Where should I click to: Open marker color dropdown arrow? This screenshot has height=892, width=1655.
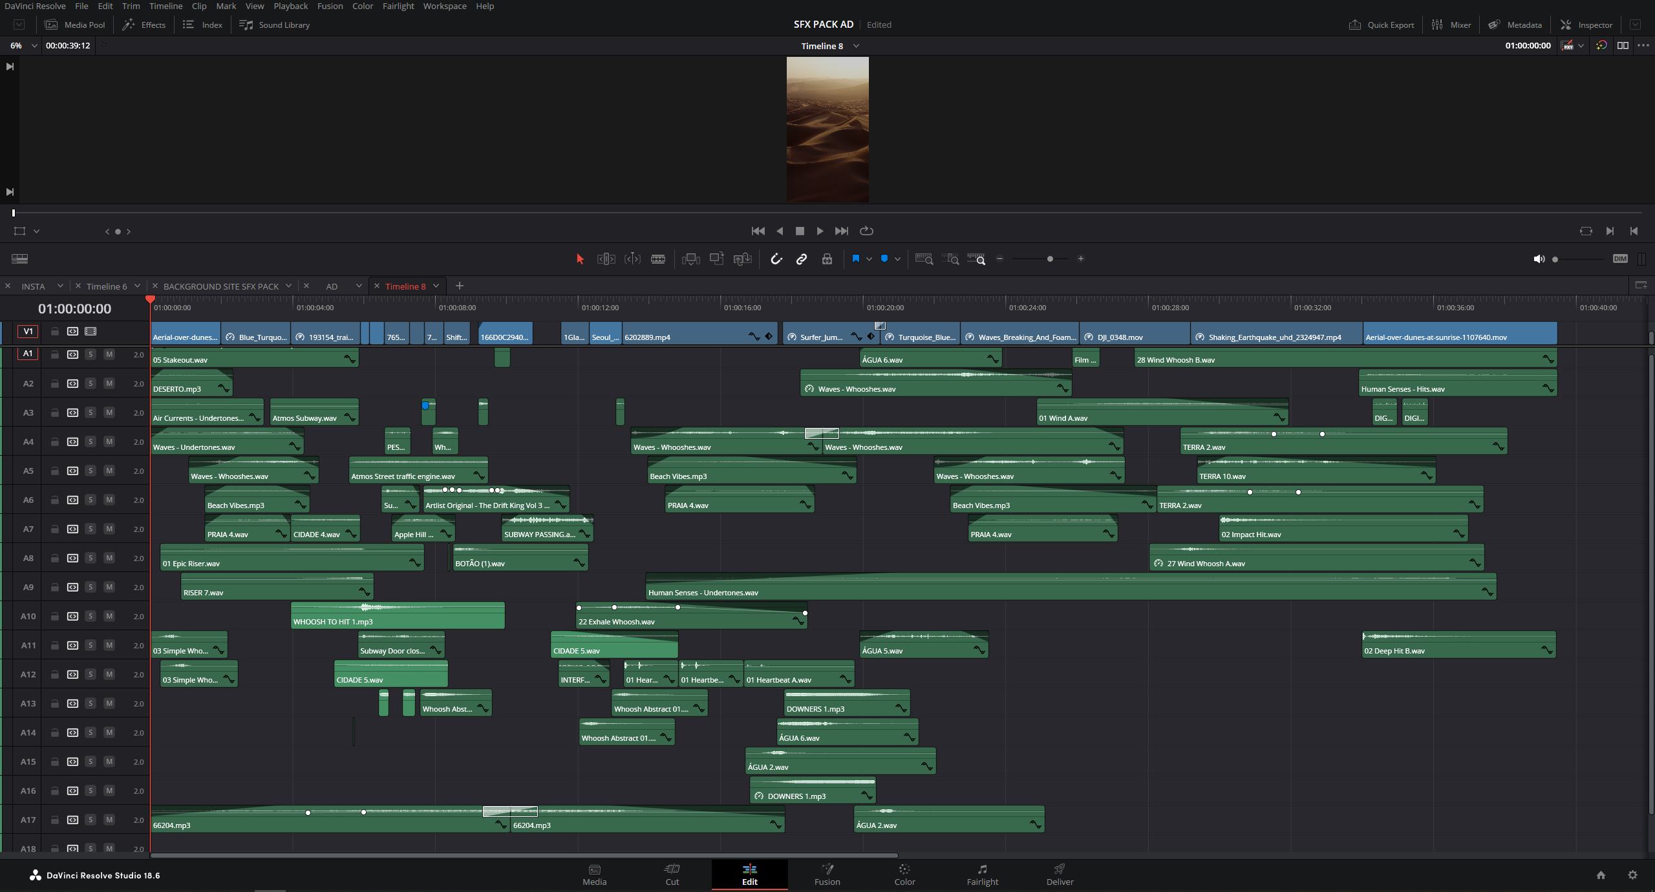[897, 259]
